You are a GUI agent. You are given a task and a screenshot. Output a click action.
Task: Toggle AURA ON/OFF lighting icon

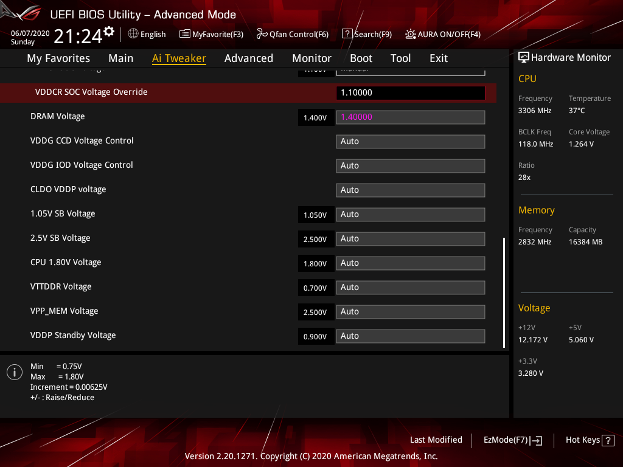(411, 34)
